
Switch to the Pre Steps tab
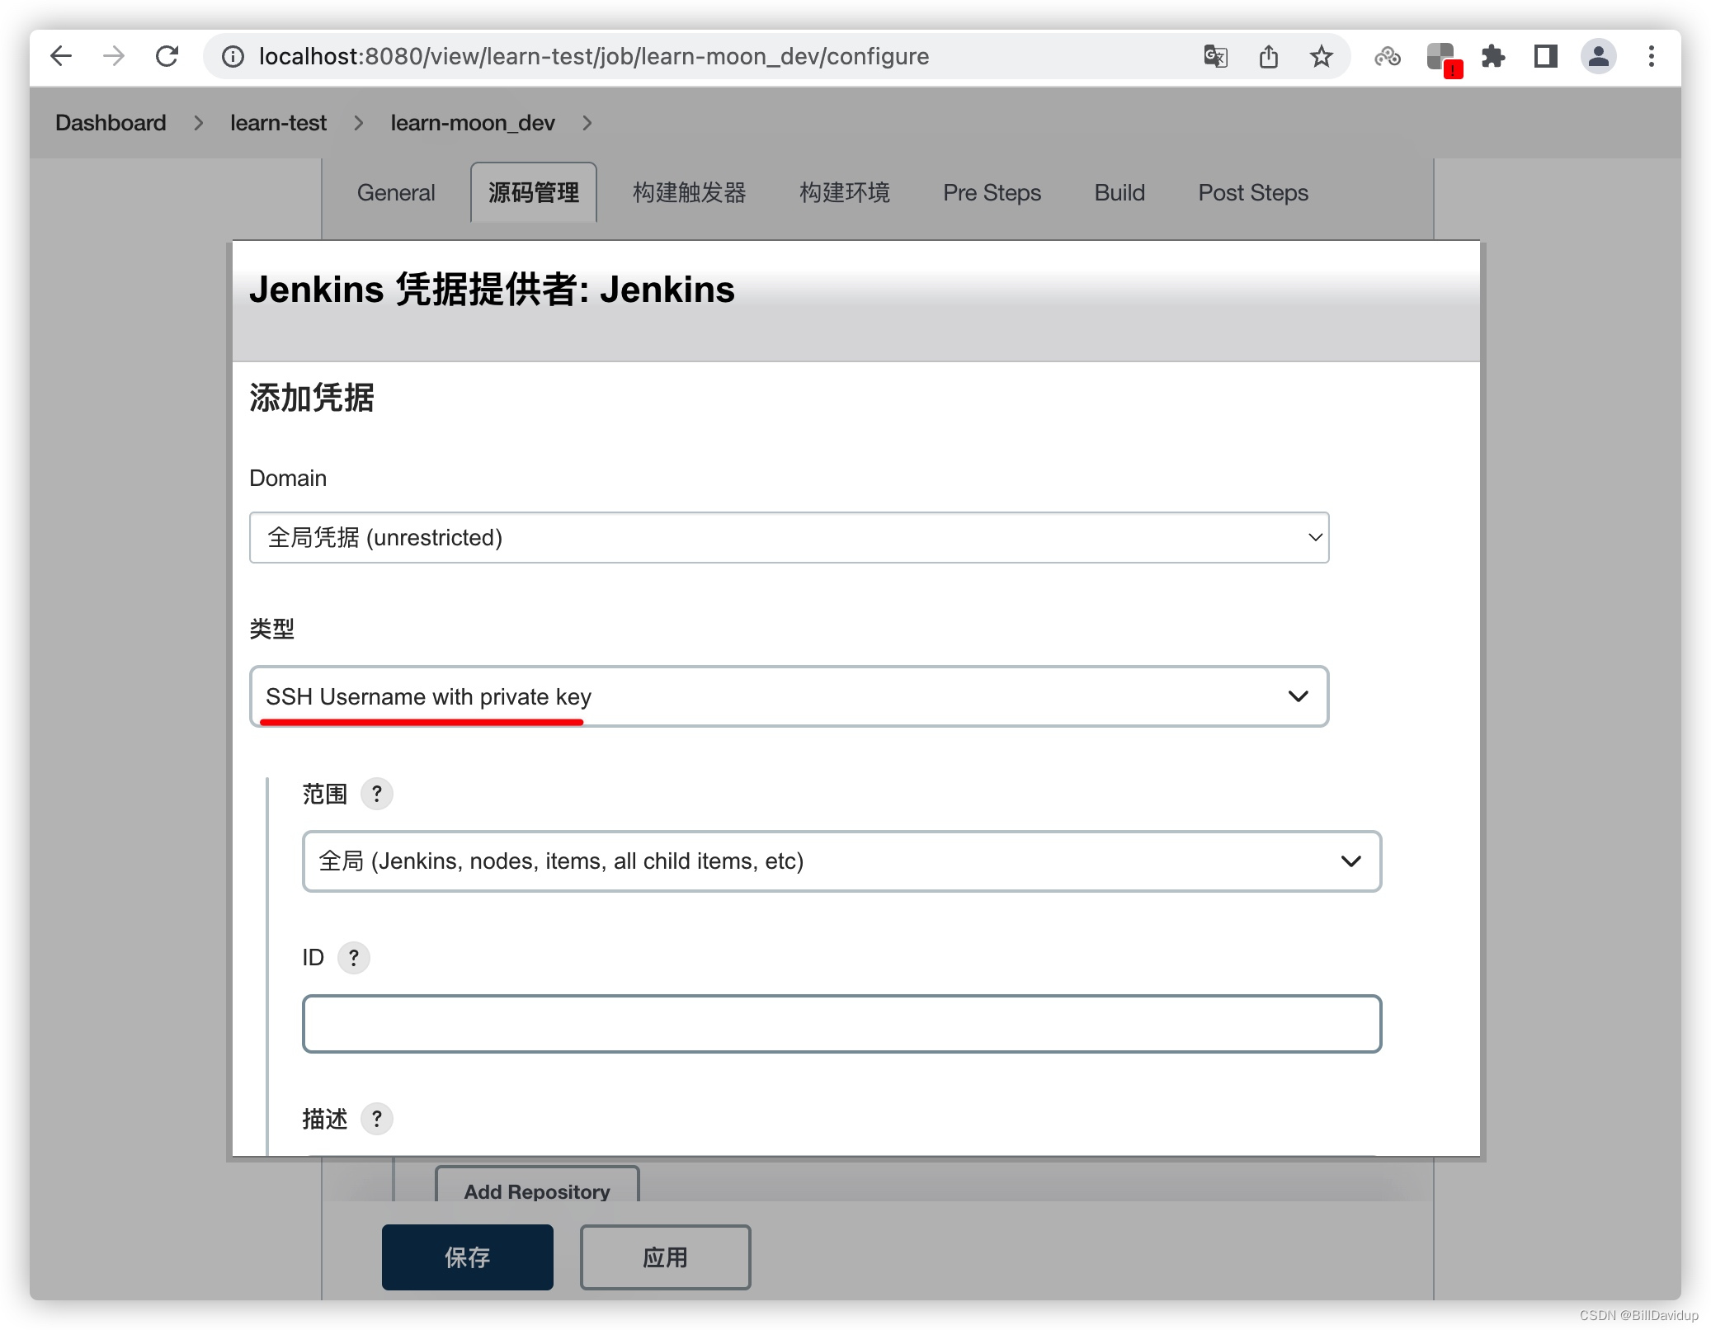click(x=992, y=193)
